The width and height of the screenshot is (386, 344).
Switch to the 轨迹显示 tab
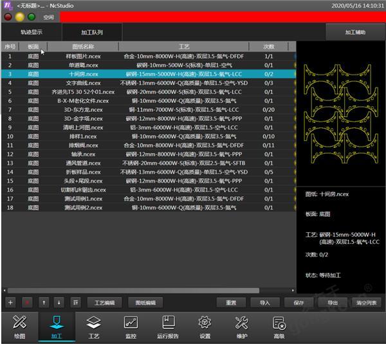tap(32, 32)
